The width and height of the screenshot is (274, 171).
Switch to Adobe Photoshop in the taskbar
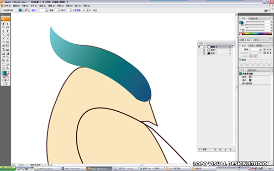click(73, 169)
